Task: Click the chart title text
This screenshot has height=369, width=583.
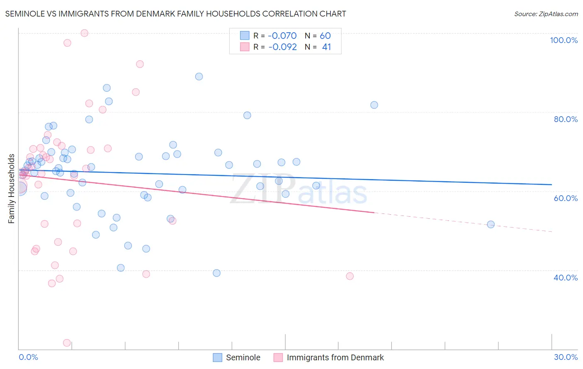Action: click(x=175, y=14)
